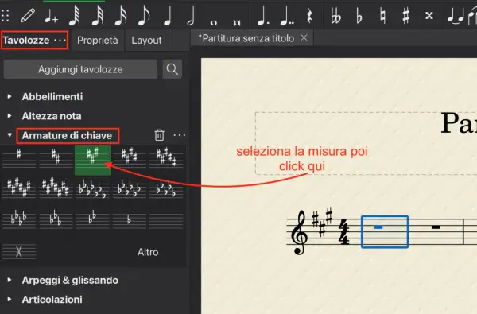Select the 4/4 time signature
The height and width of the screenshot is (314, 477).
click(x=344, y=233)
